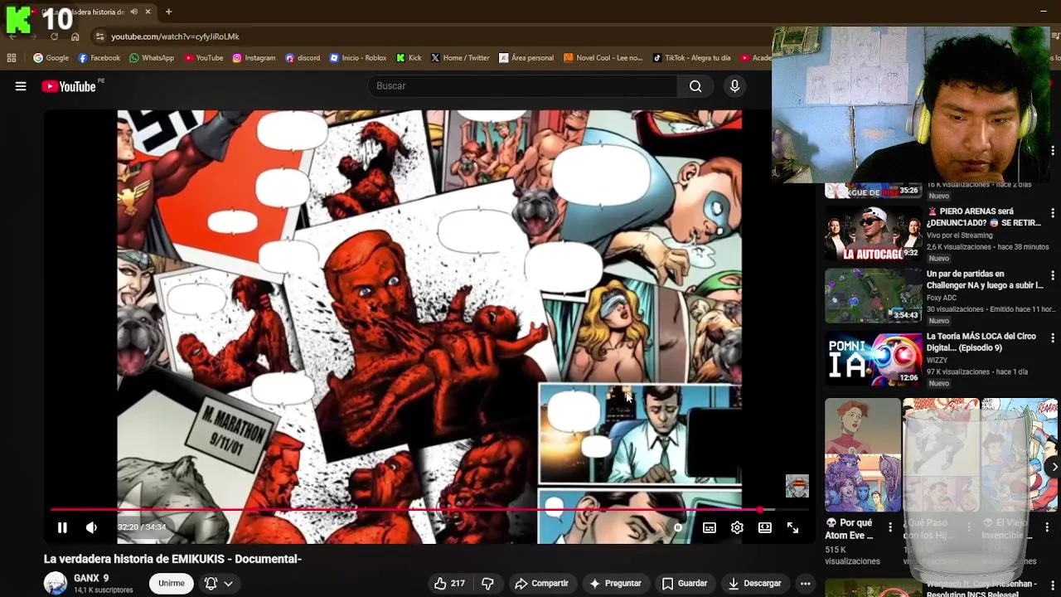Viewport: 1061px width, 597px height.
Task: Open options for Atom Eve short
Action: (890, 527)
